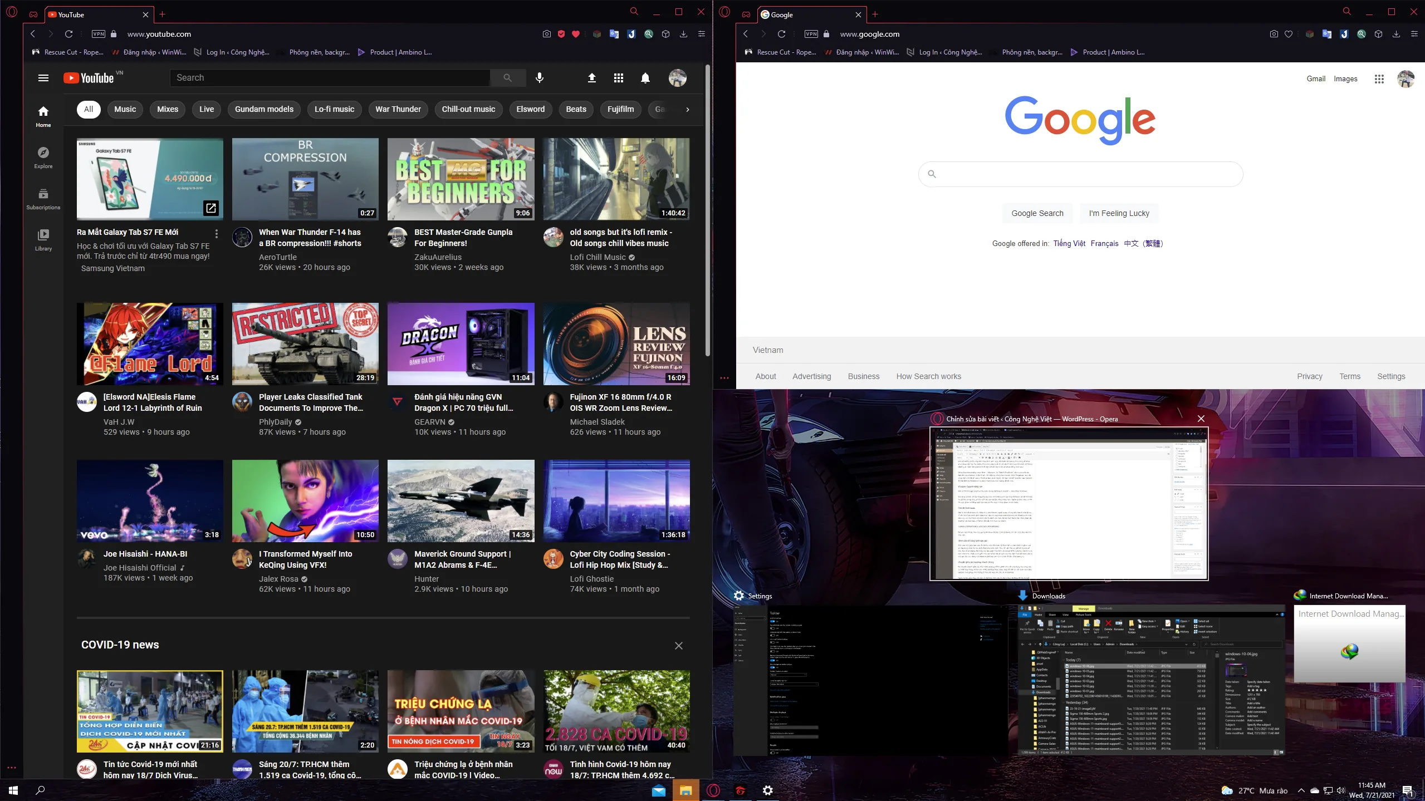The height and width of the screenshot is (801, 1425).
Task: Select the Lo-fi music chip
Action: [x=334, y=109]
